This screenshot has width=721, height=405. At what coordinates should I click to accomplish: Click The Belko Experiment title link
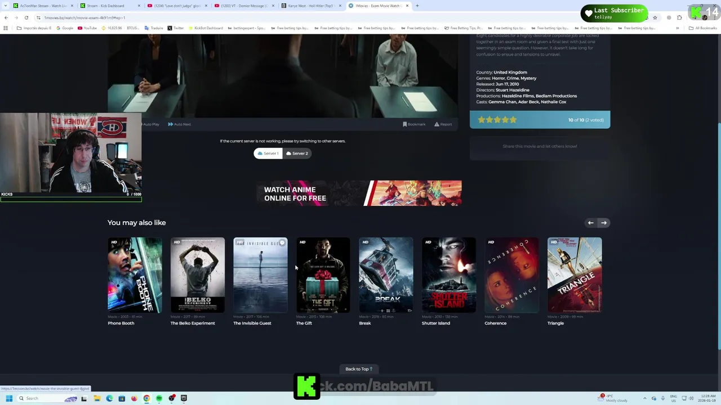tap(193, 323)
